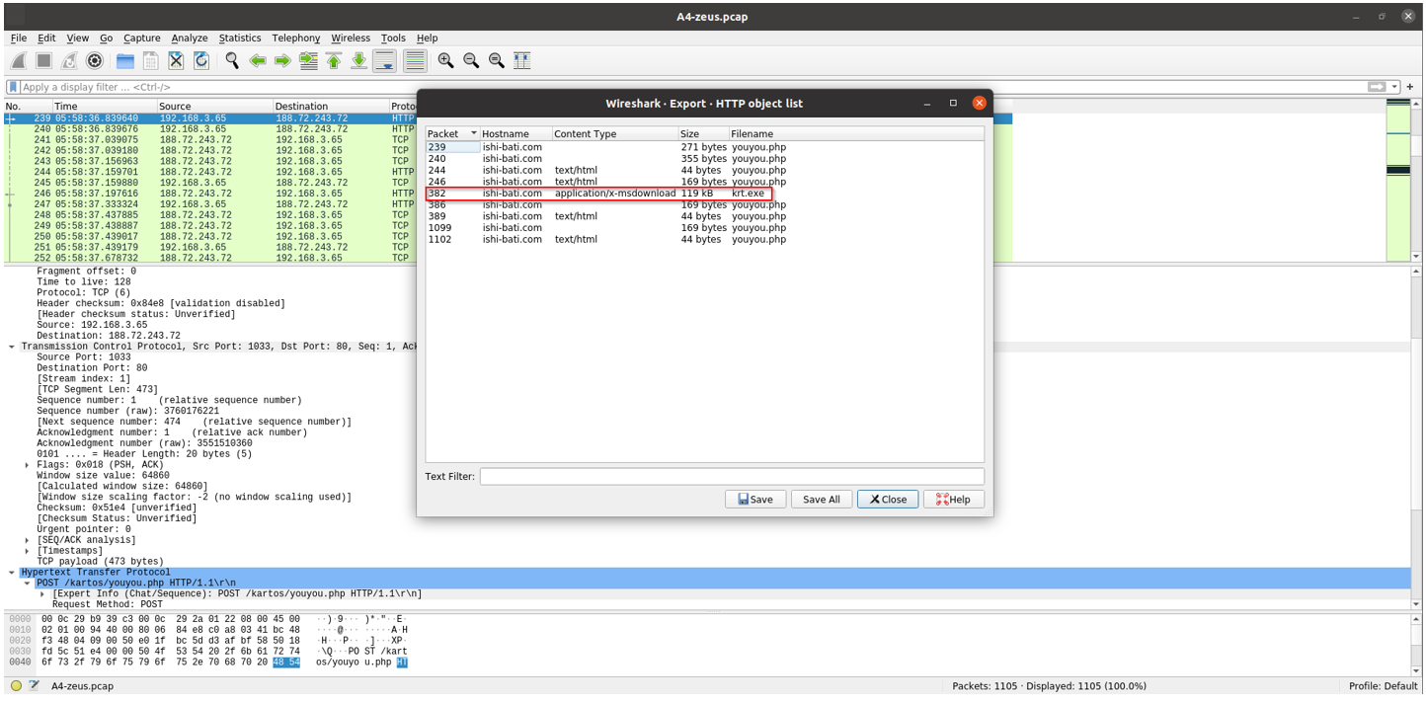1426x703 pixels.
Task: Open expert information from status bar circle
Action: [17, 686]
